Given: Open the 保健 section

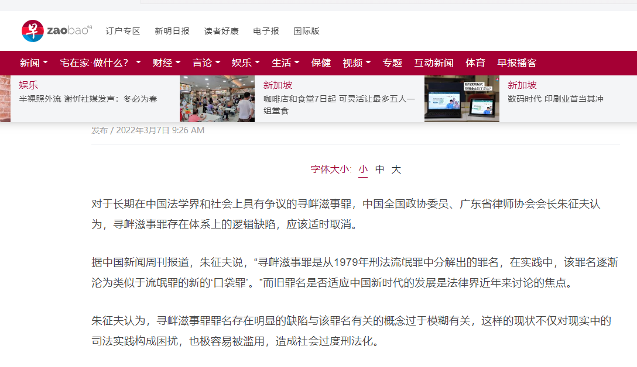Looking at the screenshot, I should click(x=320, y=63).
